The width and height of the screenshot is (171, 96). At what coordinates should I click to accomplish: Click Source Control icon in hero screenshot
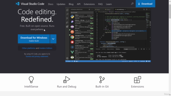67,18
